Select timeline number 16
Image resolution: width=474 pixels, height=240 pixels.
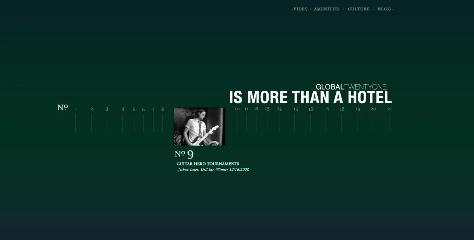(311, 109)
